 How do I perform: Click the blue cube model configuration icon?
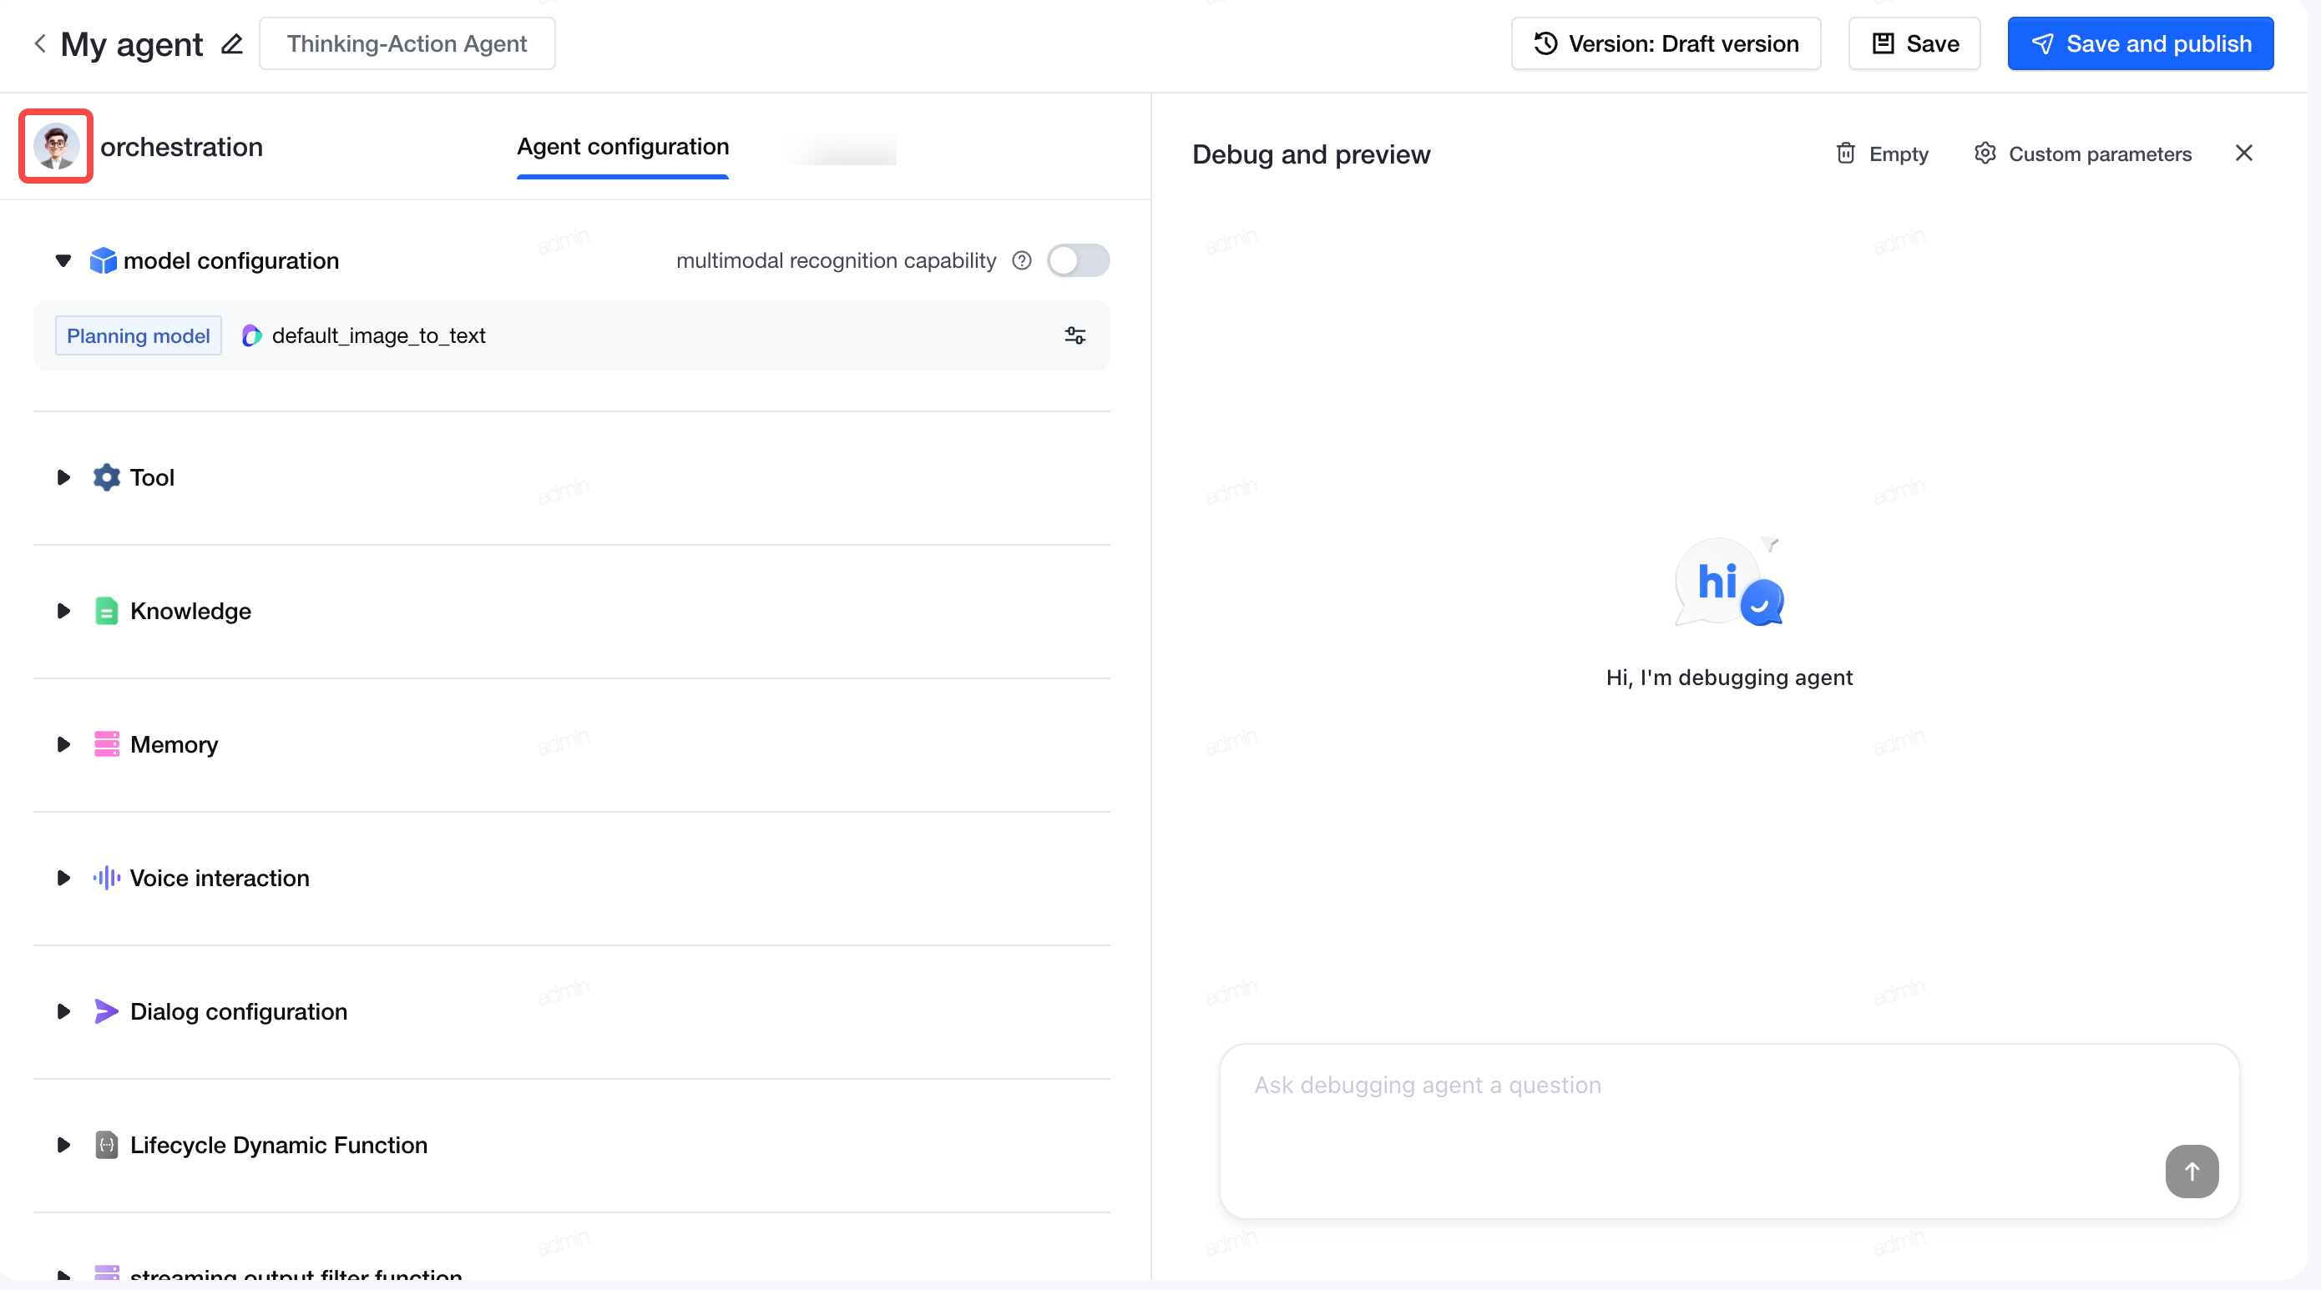click(103, 260)
